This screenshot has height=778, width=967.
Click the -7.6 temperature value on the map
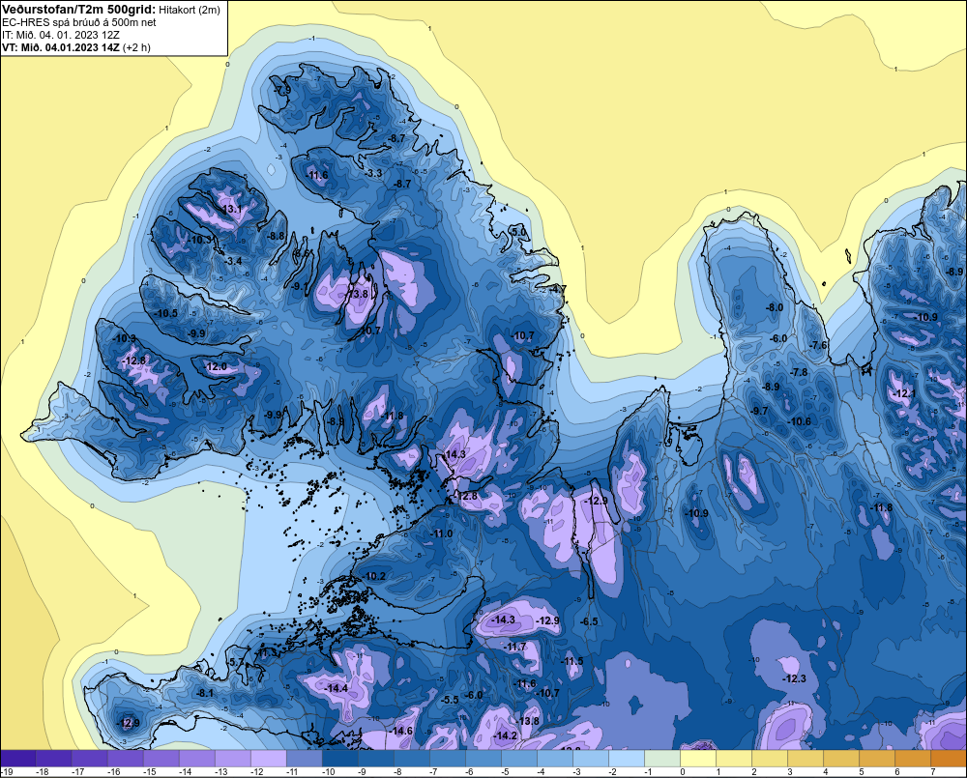pyautogui.click(x=818, y=345)
